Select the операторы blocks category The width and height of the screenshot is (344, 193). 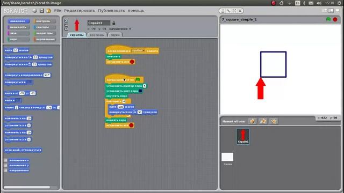pos(45,33)
